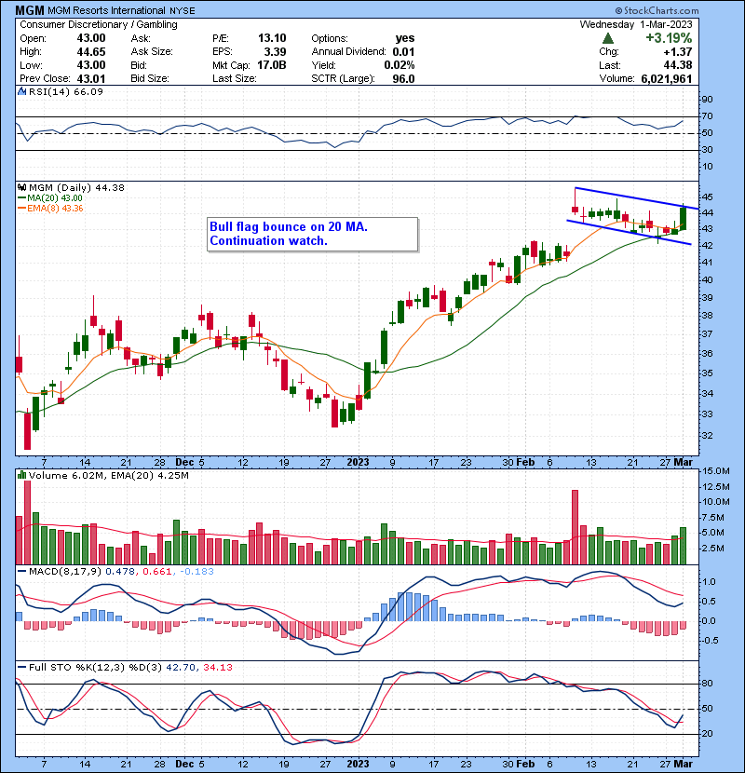
Task: Click the green up-arrow change indicator
Action: (x=608, y=38)
